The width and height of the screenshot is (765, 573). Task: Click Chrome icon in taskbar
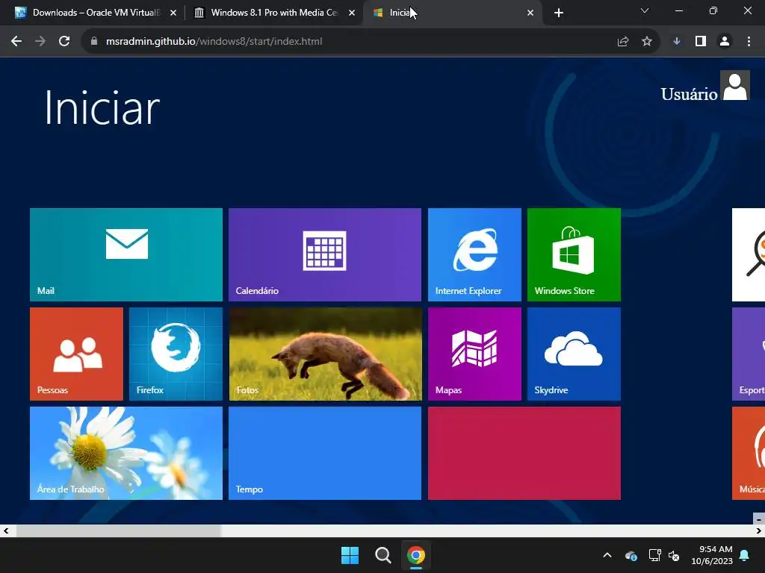(415, 555)
